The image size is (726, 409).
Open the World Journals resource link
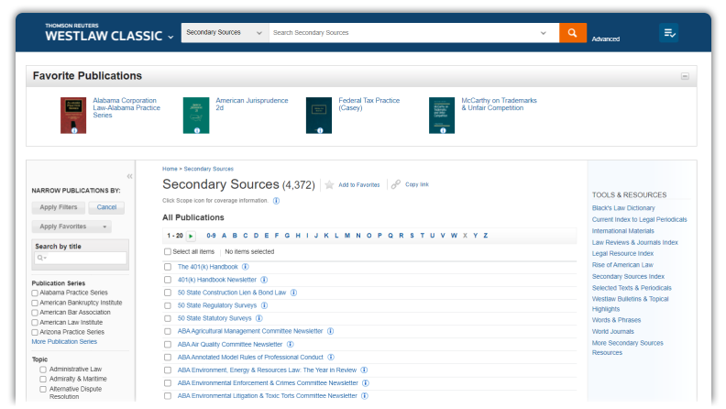point(613,332)
